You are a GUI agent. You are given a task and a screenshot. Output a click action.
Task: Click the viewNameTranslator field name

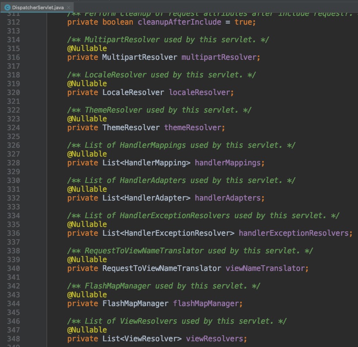tap(265, 268)
